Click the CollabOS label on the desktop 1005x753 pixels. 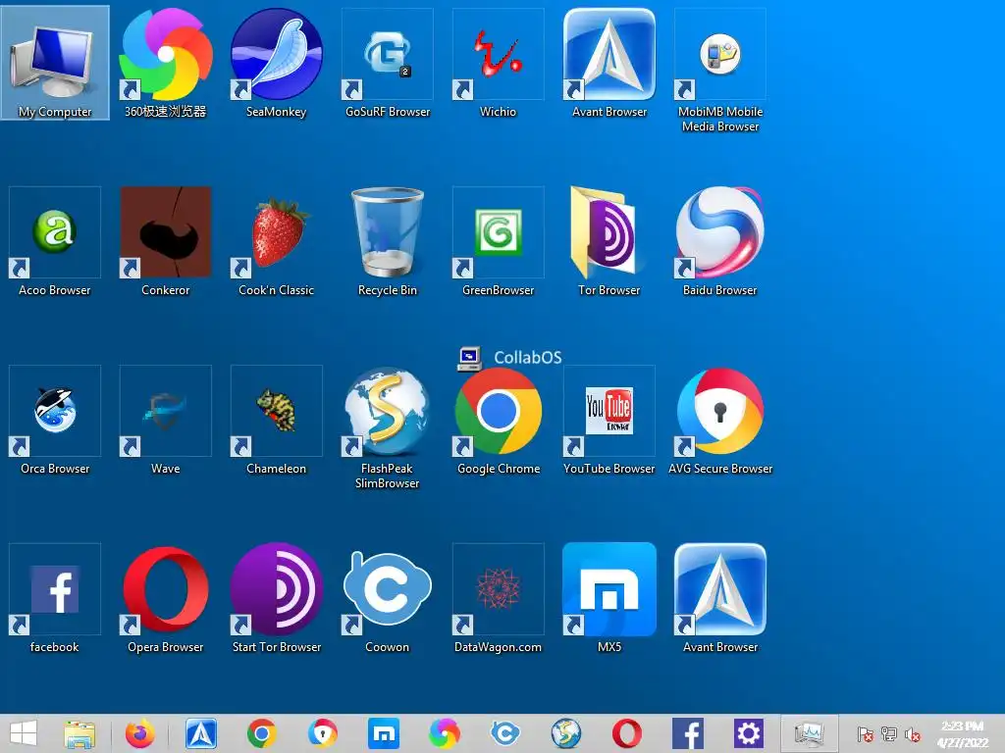[x=527, y=357]
